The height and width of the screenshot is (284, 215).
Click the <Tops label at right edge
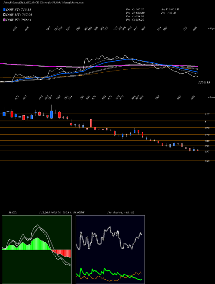[211, 29]
